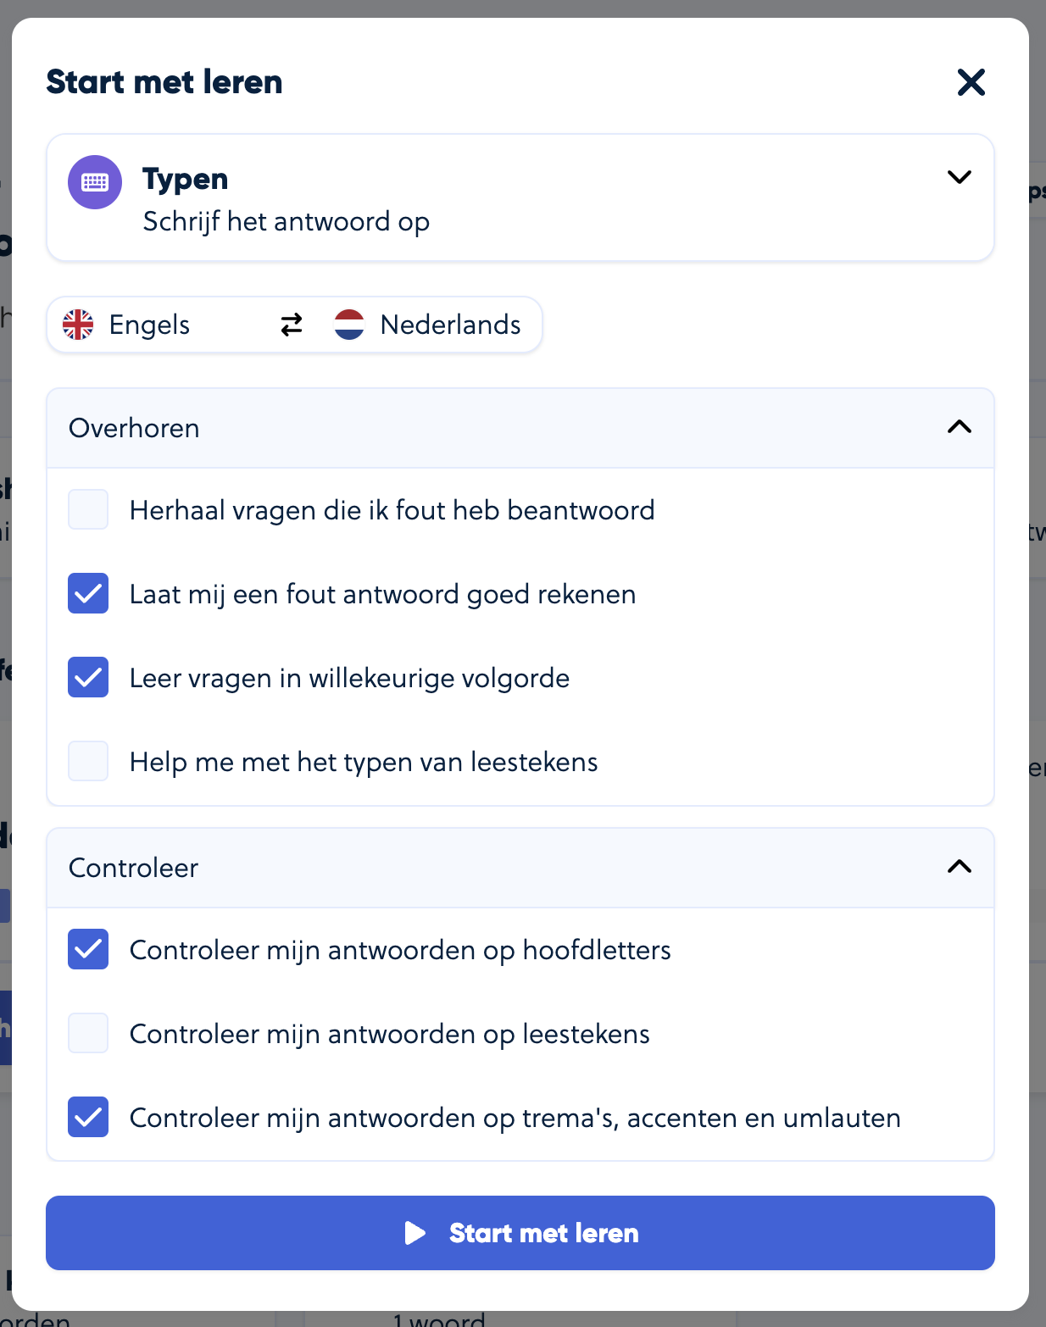Viewport: 1046px width, 1327px height.
Task: Click the swap arrows between languages
Action: click(291, 325)
